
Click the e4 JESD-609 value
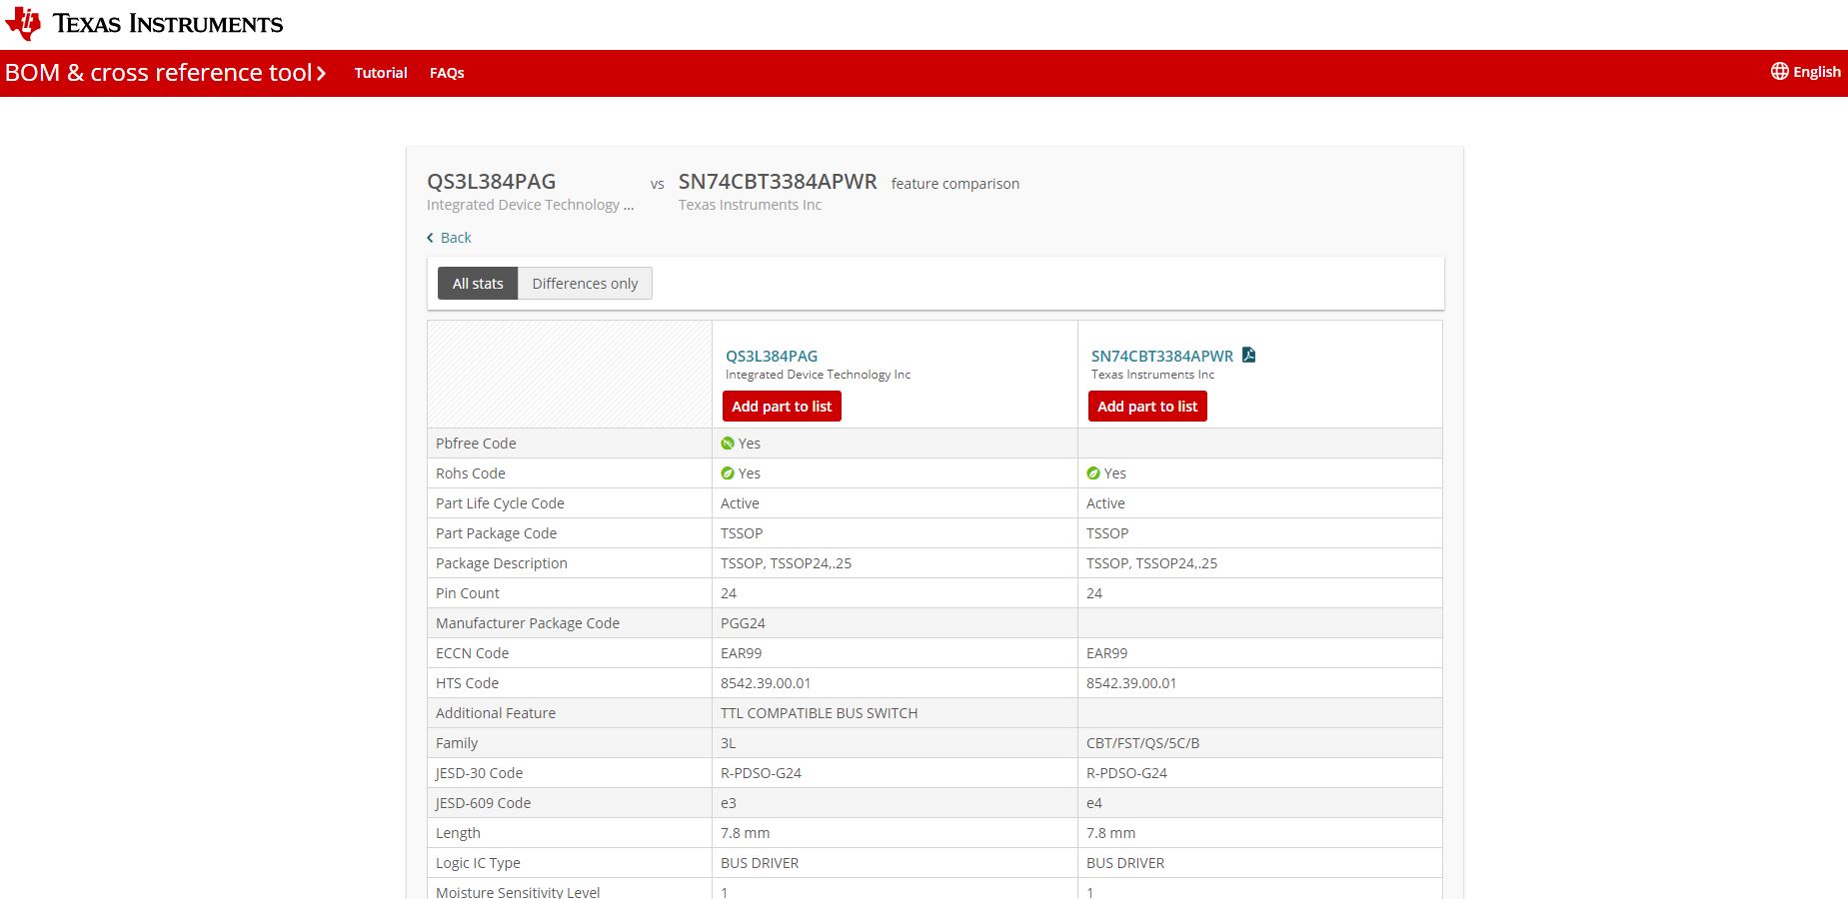[1094, 803]
